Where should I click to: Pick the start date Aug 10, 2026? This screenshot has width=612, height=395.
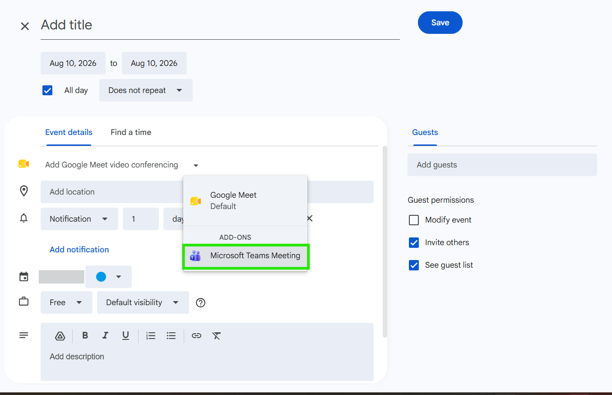coord(73,63)
